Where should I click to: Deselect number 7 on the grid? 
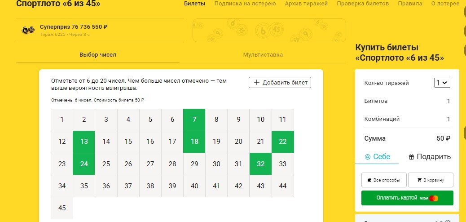[x=194, y=120]
